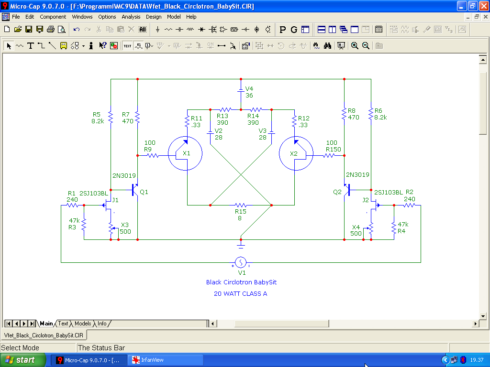Jump to first page tab arrow
Viewport: 490px width, 367px height.
pyautogui.click(x=9, y=324)
